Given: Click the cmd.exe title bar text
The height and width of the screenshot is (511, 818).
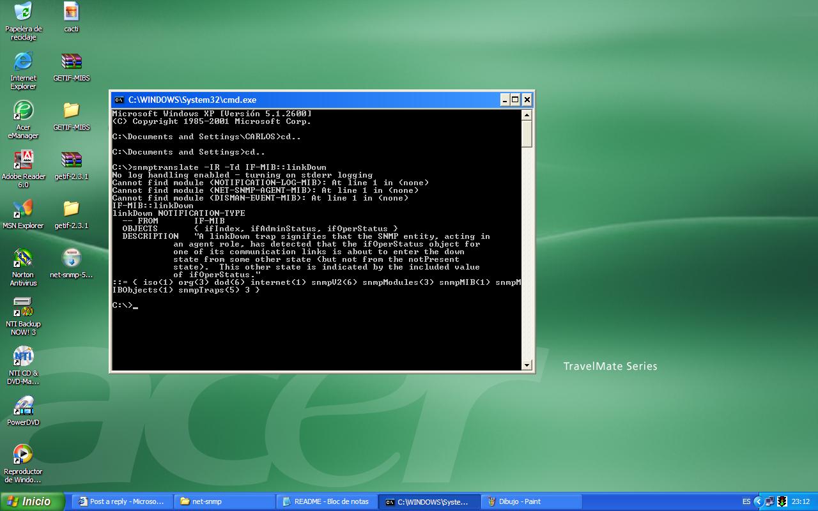Looking at the screenshot, I should [192, 100].
